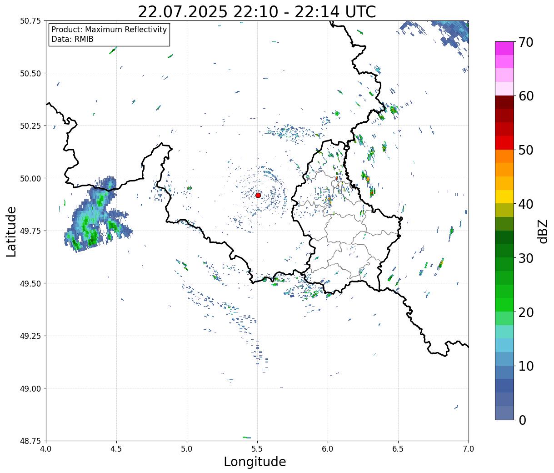Click latitude tick label 50.00

pos(30,178)
